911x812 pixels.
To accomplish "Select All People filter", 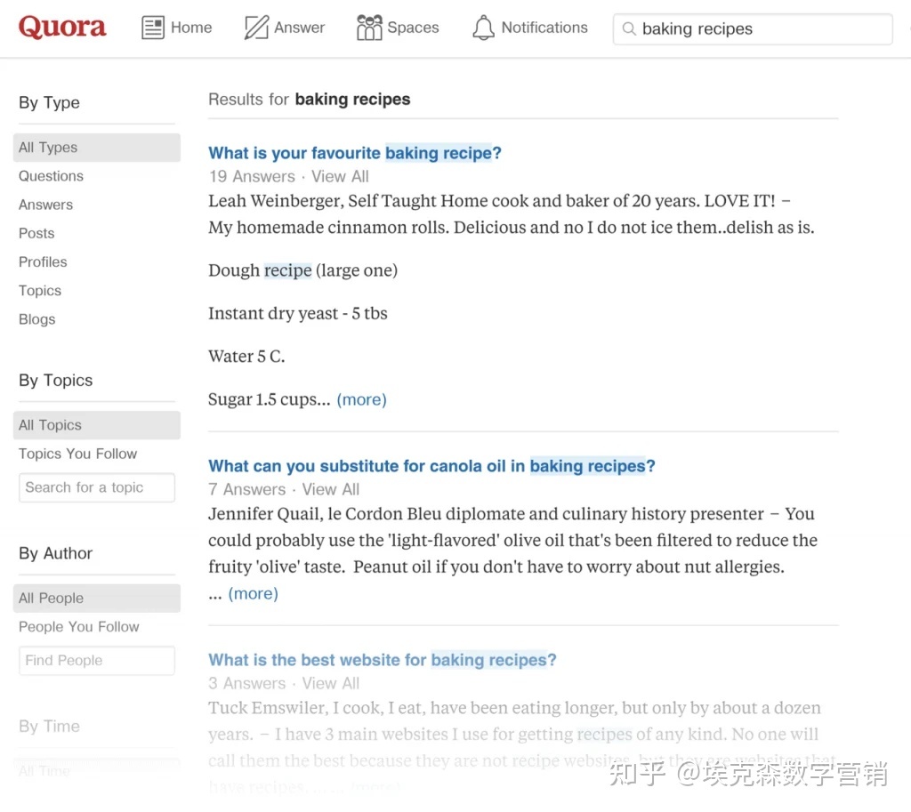I will pyautogui.click(x=96, y=599).
